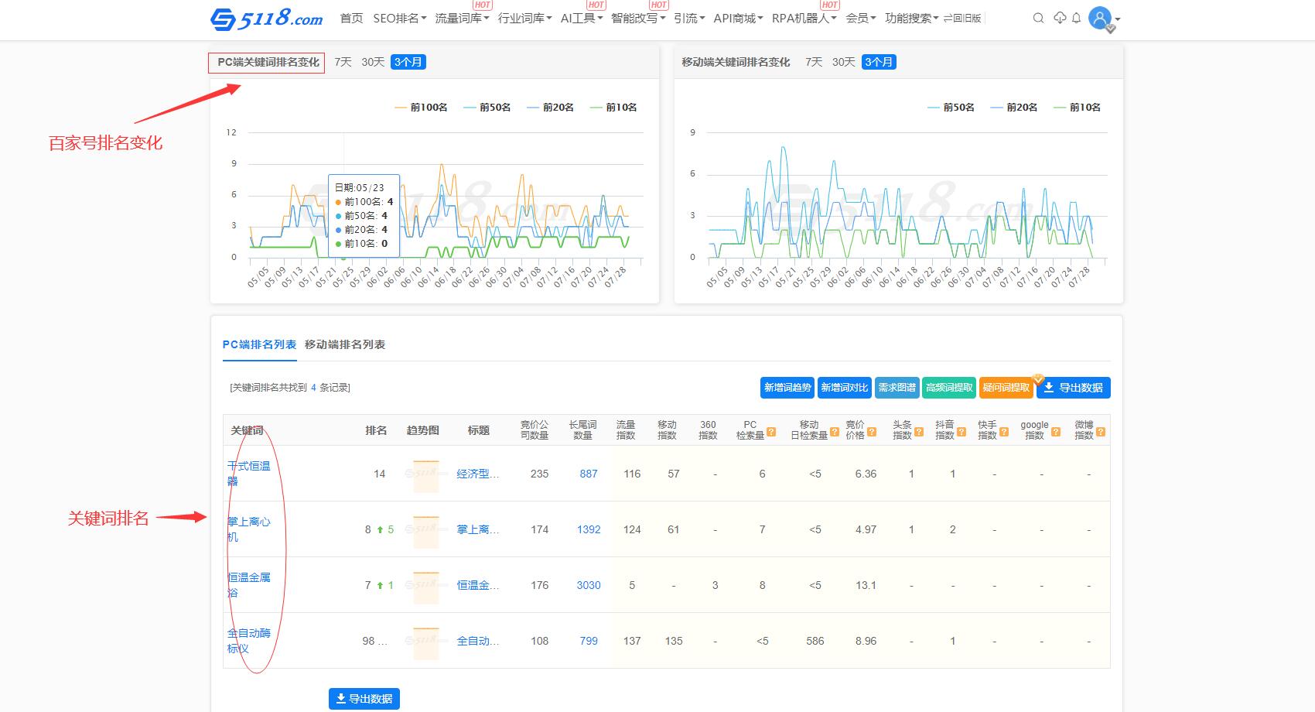Image resolution: width=1315 pixels, height=712 pixels.
Task: Open the arrow next to avatar
Action: click(1118, 19)
